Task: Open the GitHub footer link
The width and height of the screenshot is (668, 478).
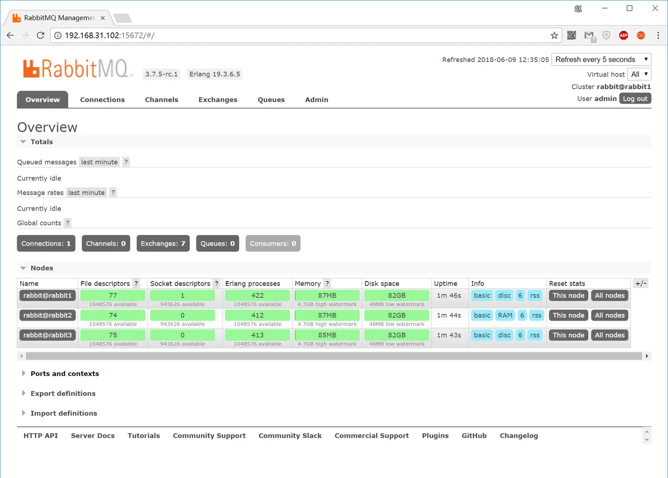Action: point(474,436)
